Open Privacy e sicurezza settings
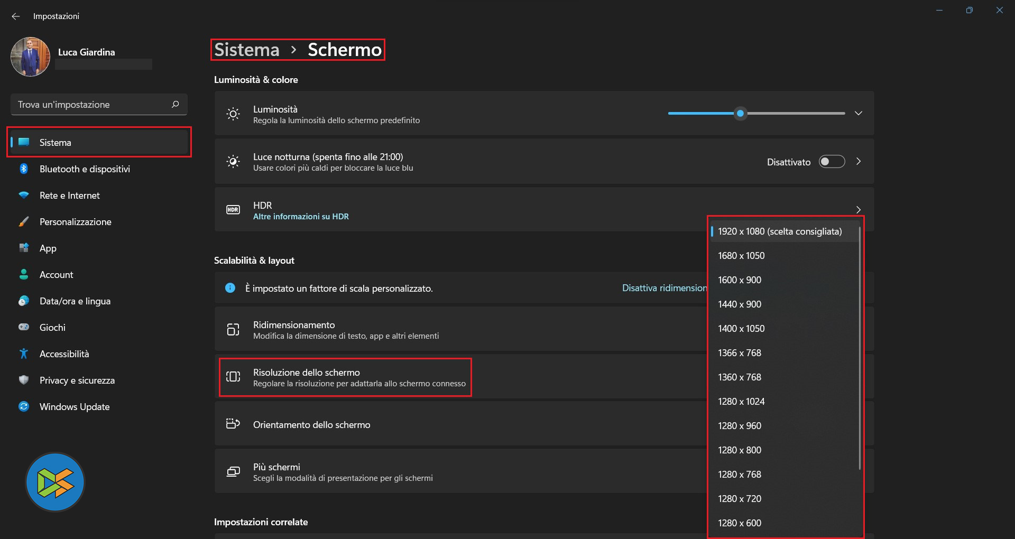Screen dimensions: 1015x539 (77, 380)
